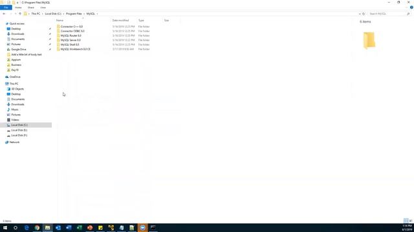
Task: Open the Day10 folder in sidebar
Action: (15, 70)
